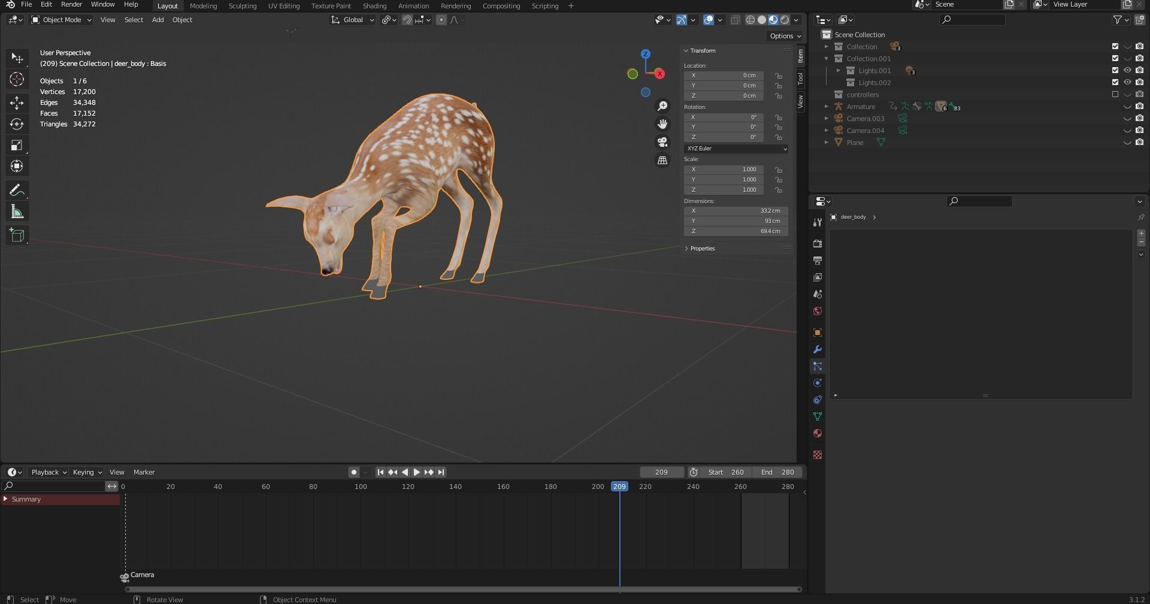Screen dimensions: 1150x604
Task: Expand the Armature tree item
Action: coord(827,106)
